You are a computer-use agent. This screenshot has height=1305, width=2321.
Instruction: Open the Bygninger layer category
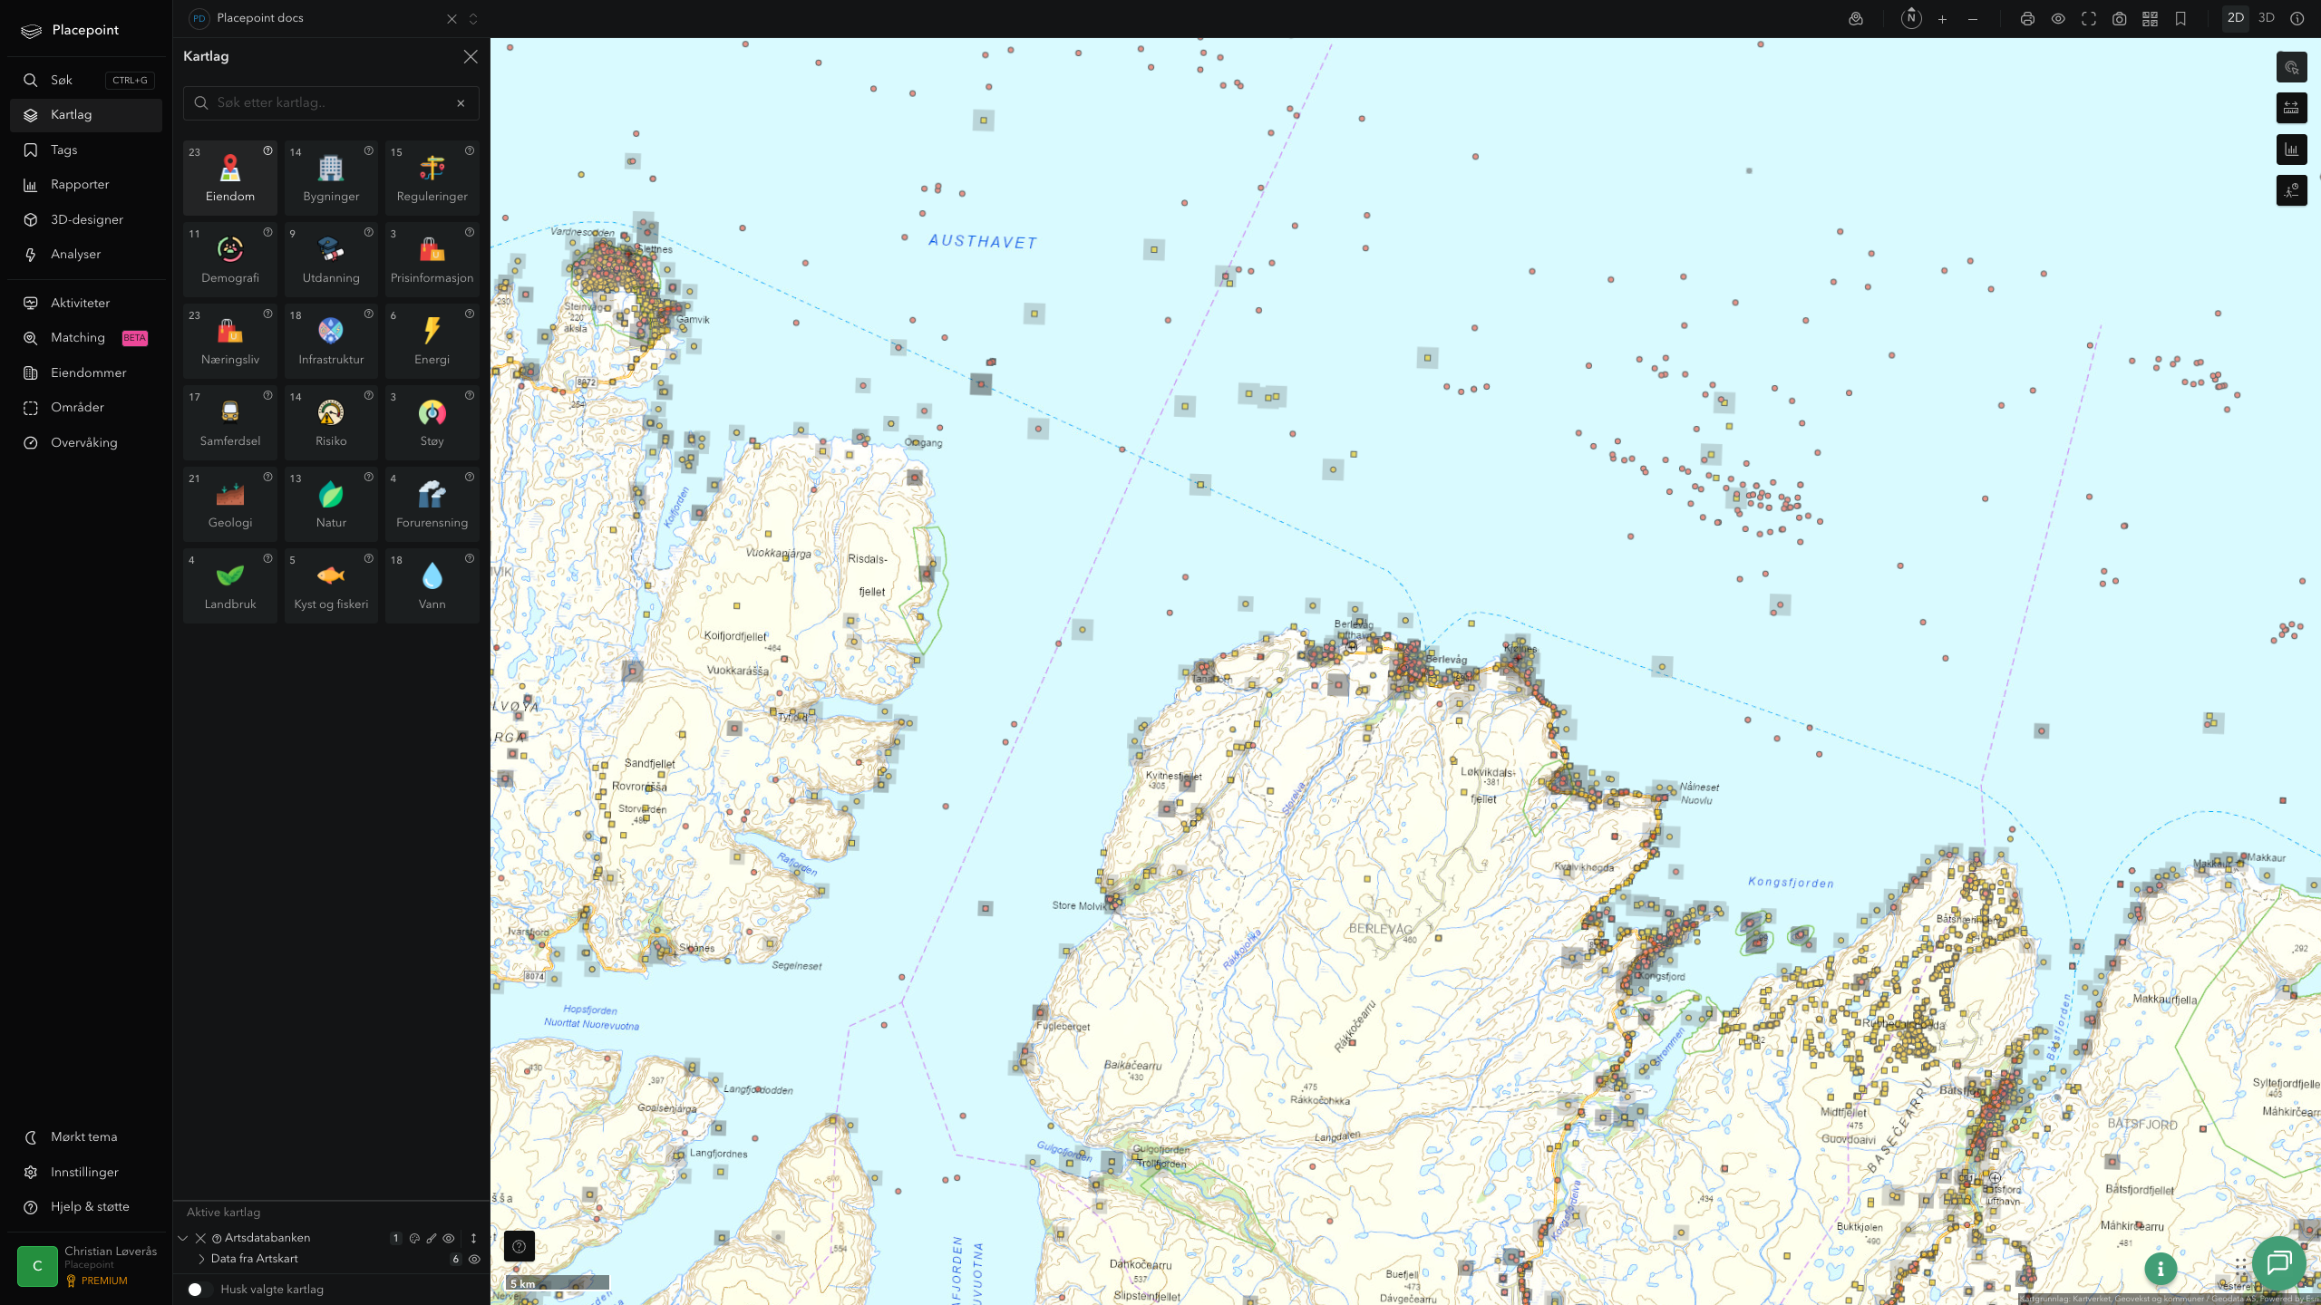pyautogui.click(x=331, y=178)
